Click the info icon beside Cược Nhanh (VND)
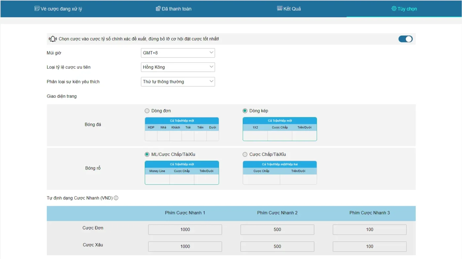462x259 pixels. [116, 198]
